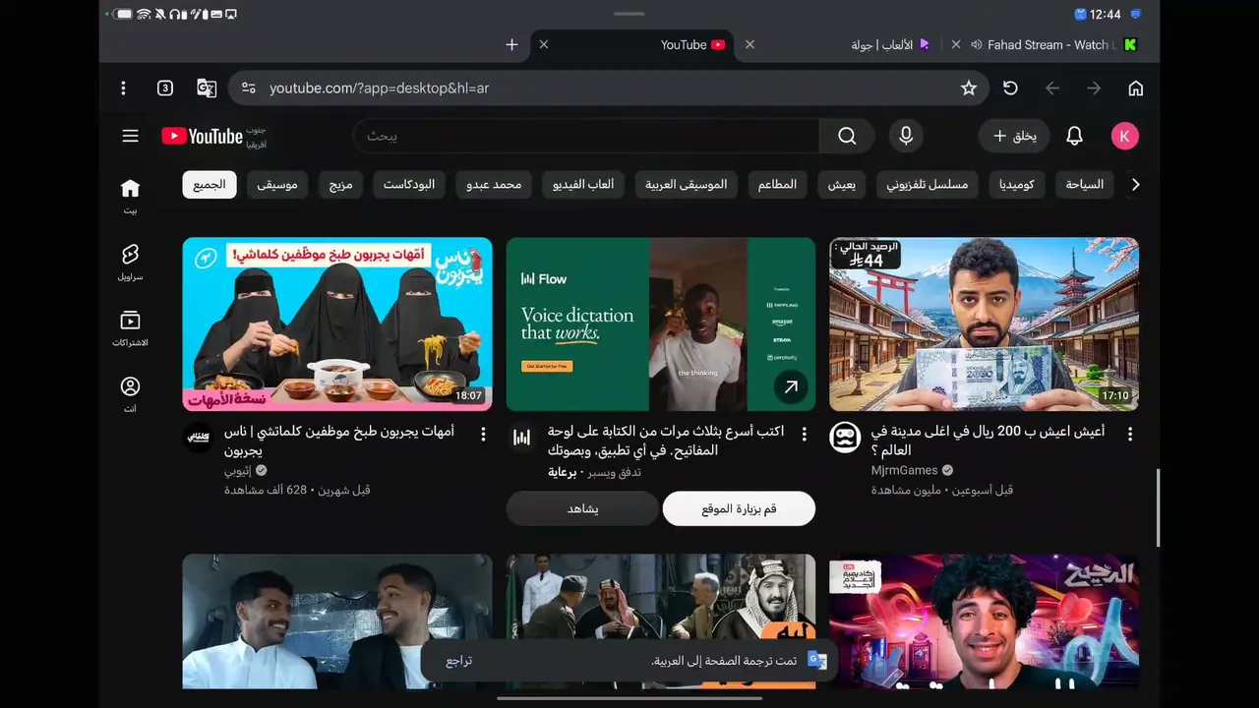
Task: Filter by المطاعم chip
Action: click(x=777, y=185)
